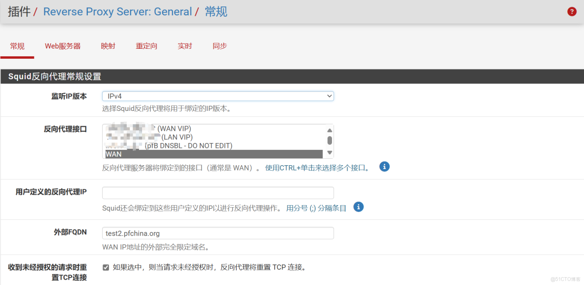The image size is (584, 285).
Task: Open the 映射 tab
Action: tap(108, 46)
